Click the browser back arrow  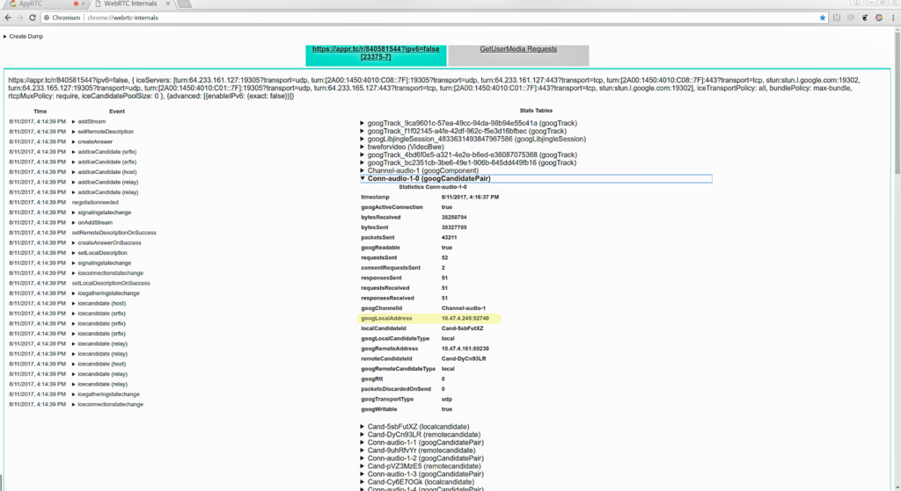[x=7, y=17]
